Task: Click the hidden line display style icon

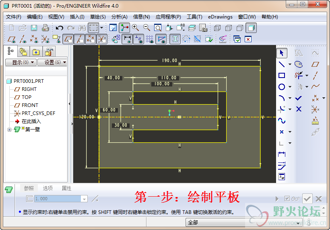Action: (x=228, y=28)
